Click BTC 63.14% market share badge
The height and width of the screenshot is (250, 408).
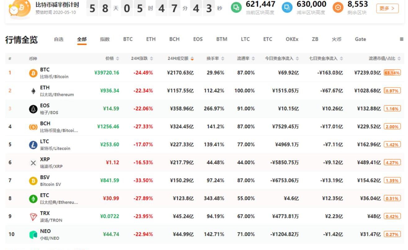[x=392, y=73]
